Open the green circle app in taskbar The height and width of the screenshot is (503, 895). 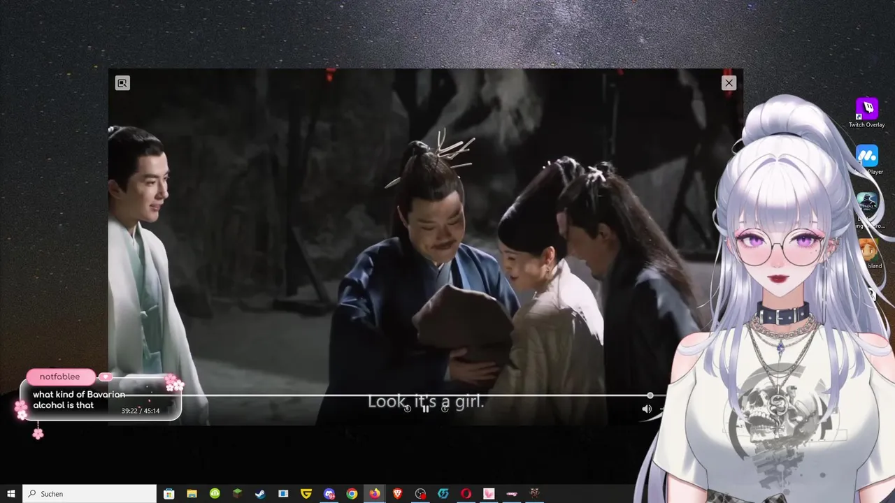point(215,494)
